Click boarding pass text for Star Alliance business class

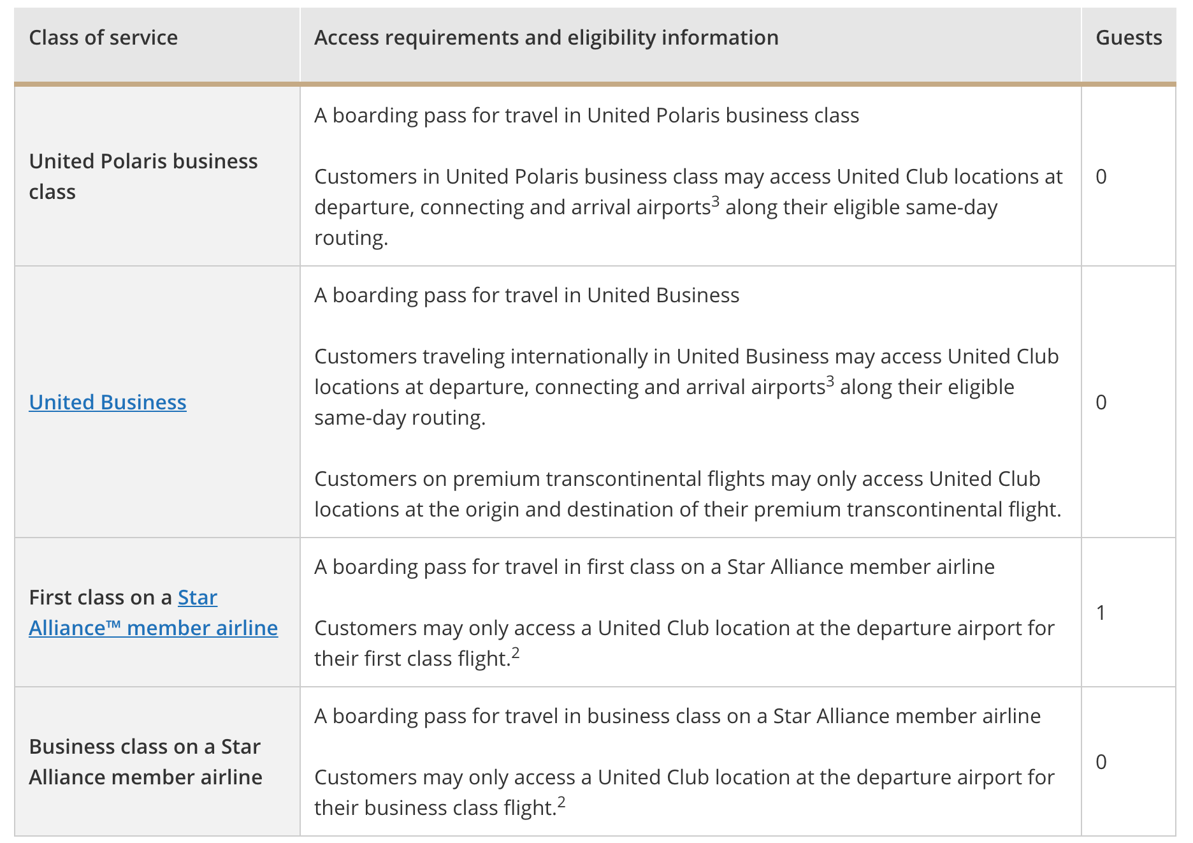click(677, 716)
